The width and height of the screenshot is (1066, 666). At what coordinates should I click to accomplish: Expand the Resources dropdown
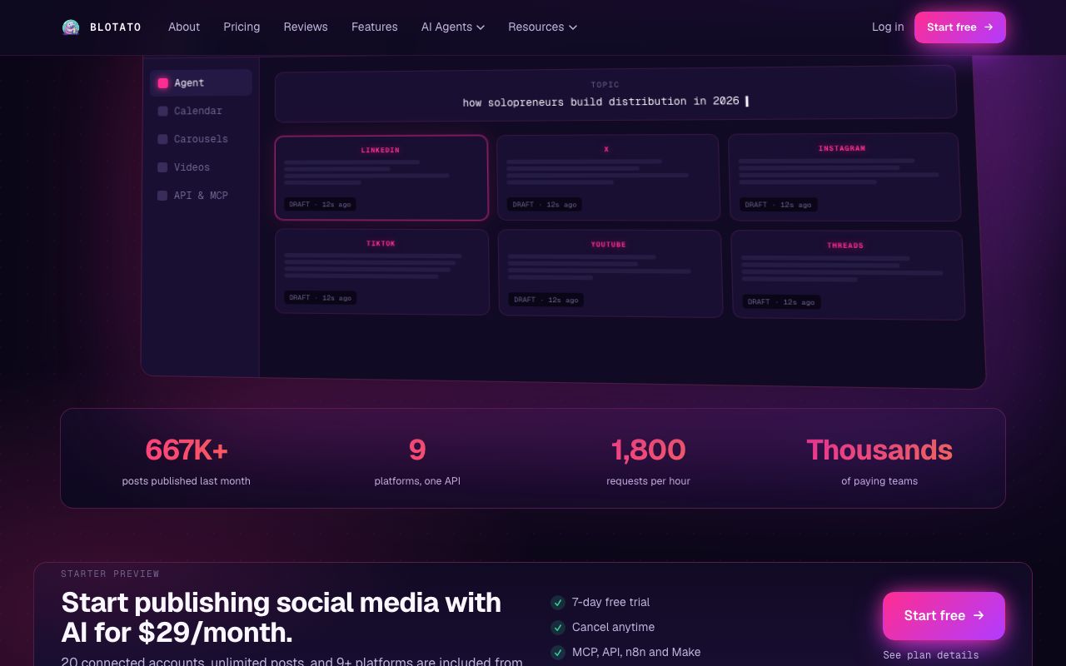pos(542,27)
